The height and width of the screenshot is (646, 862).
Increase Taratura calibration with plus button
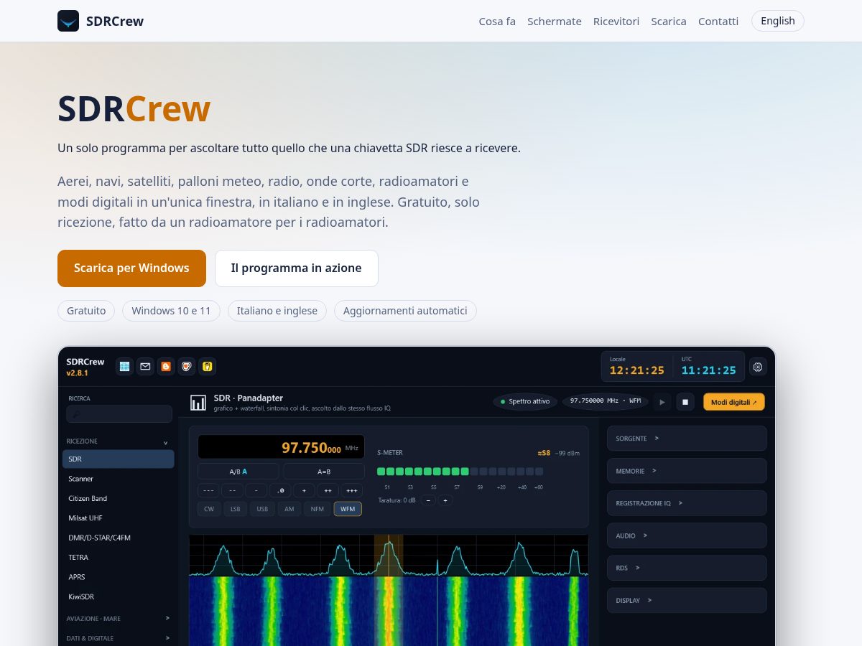click(445, 500)
